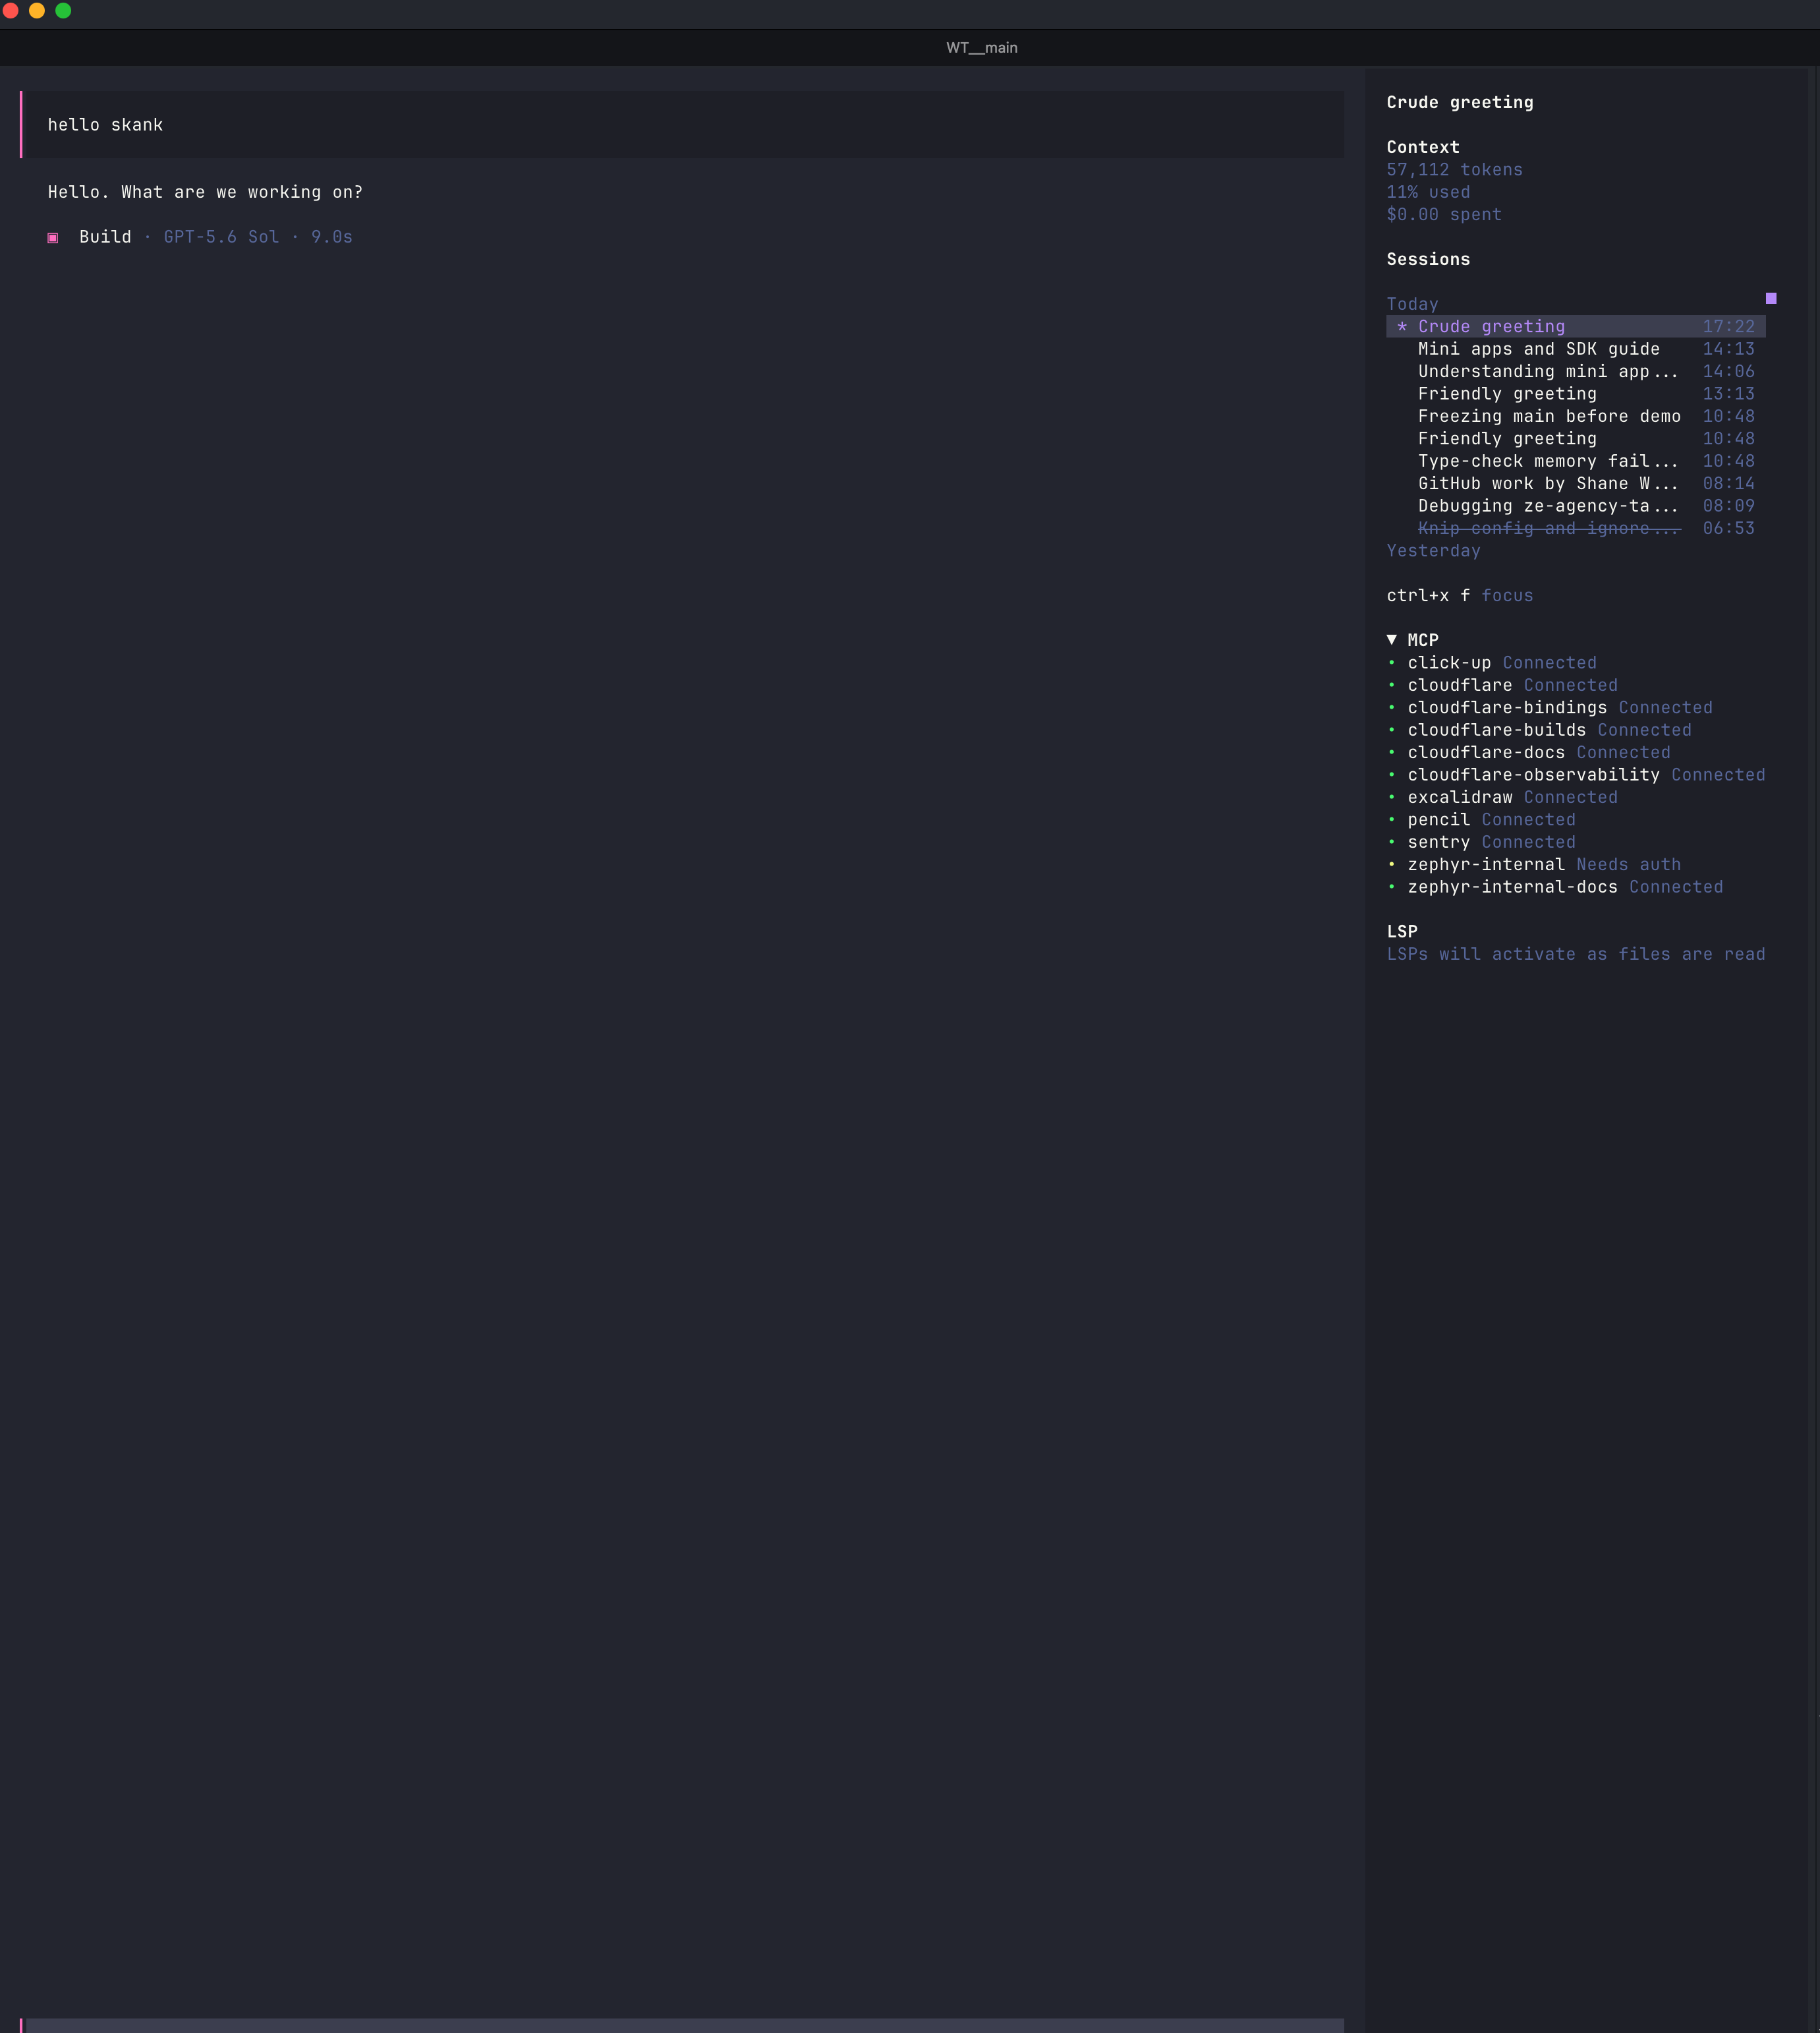Click the WT__main window title
Screen dimensions: 1820x2033
pyautogui.click(x=981, y=48)
